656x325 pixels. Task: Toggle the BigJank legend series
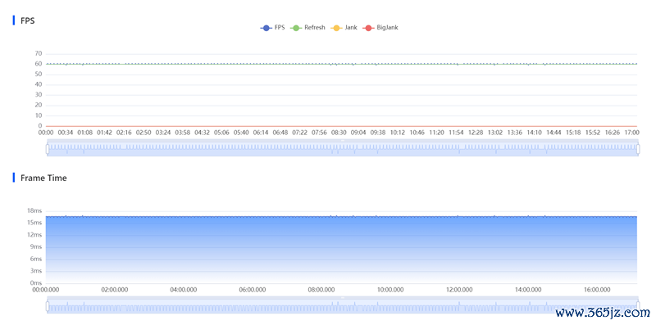380,28
